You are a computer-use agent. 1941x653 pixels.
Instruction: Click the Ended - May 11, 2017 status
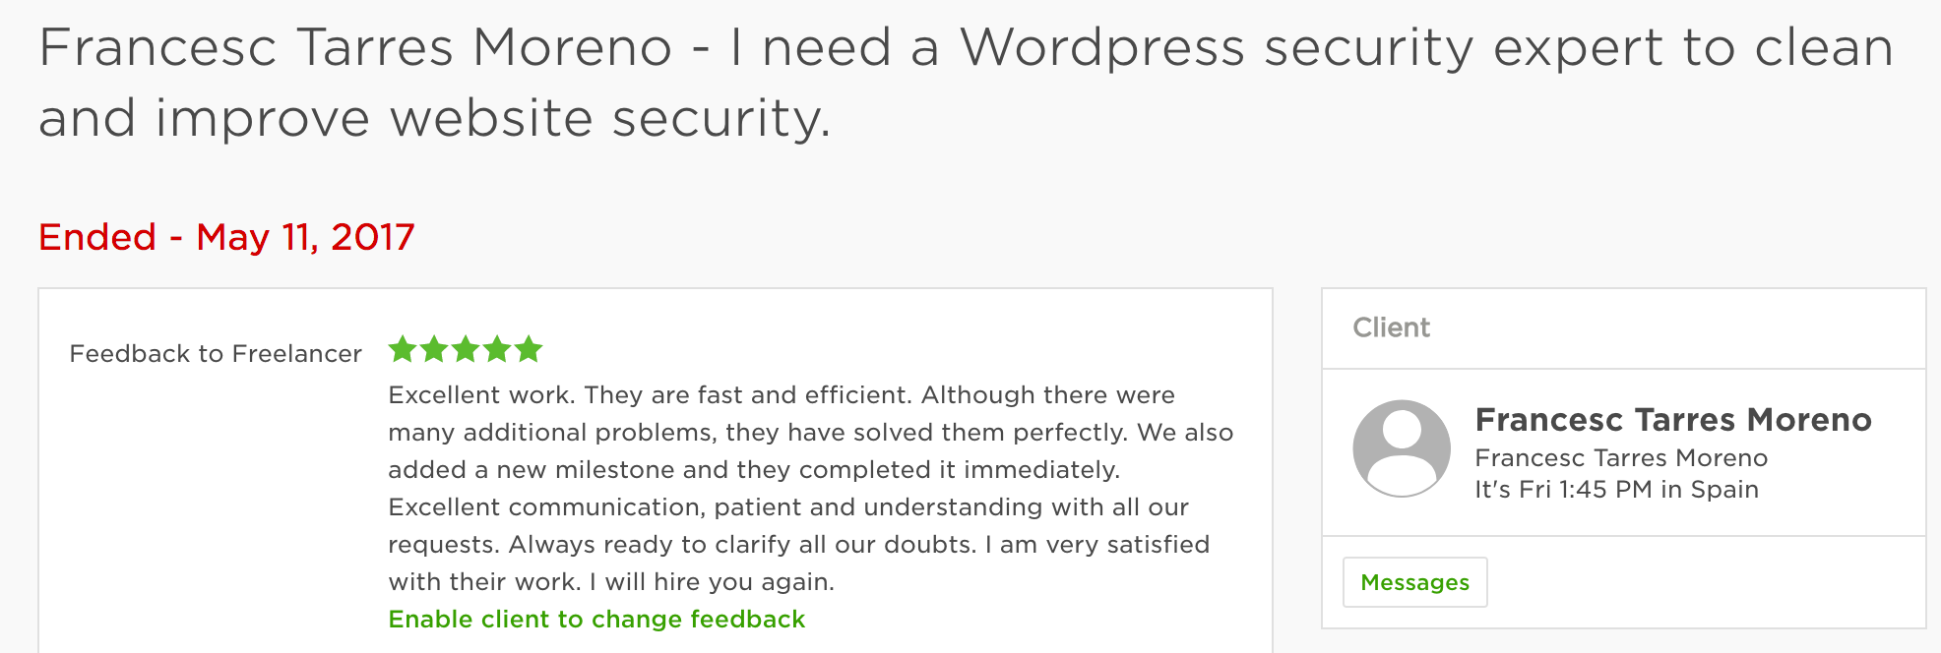pos(226,237)
